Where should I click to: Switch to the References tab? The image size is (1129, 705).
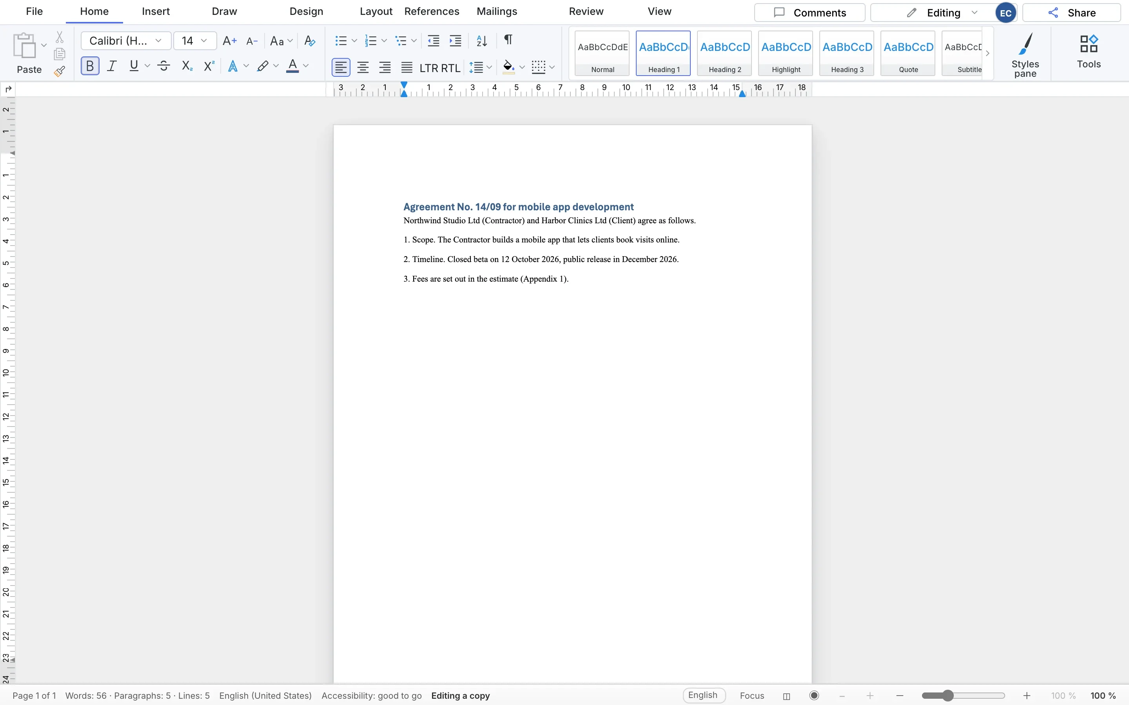point(432,12)
